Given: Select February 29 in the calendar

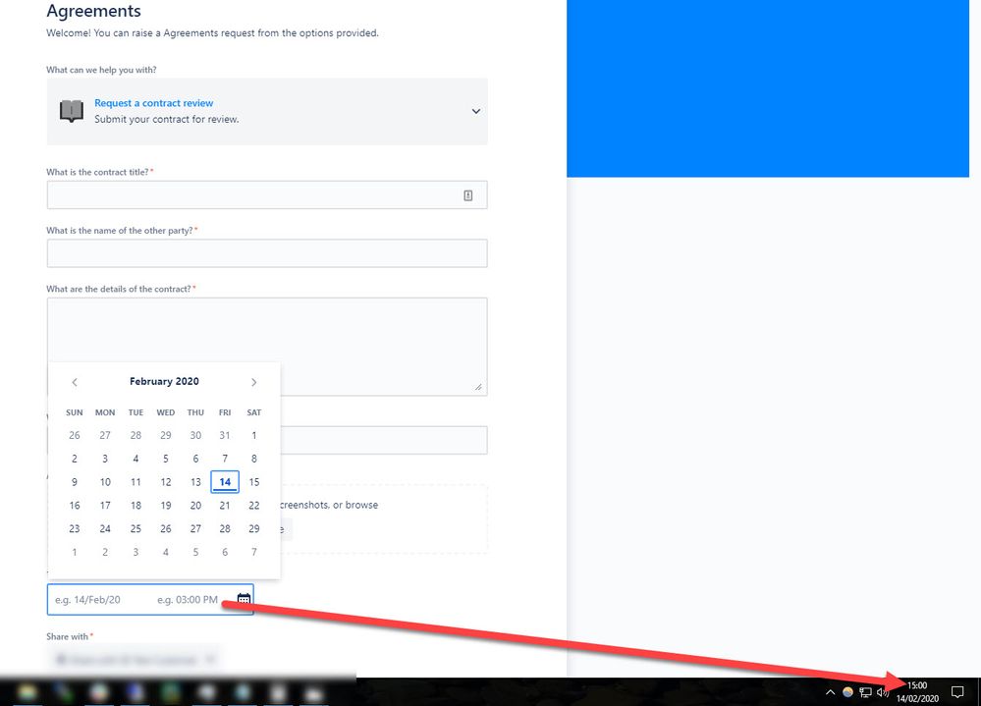Looking at the screenshot, I should pyautogui.click(x=254, y=528).
